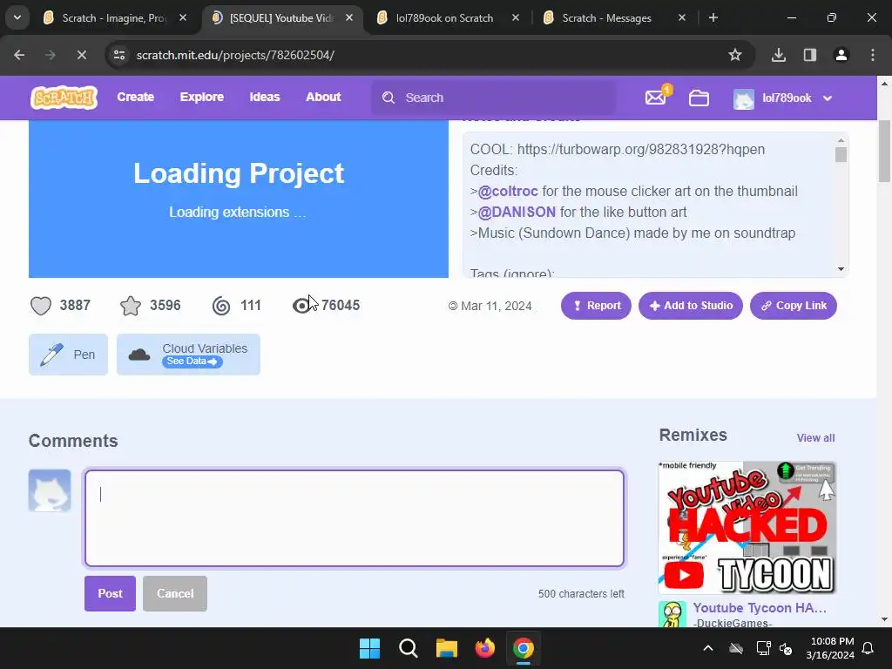Show hidden system tray icons
Viewport: 892px width, 669px height.
click(x=708, y=648)
